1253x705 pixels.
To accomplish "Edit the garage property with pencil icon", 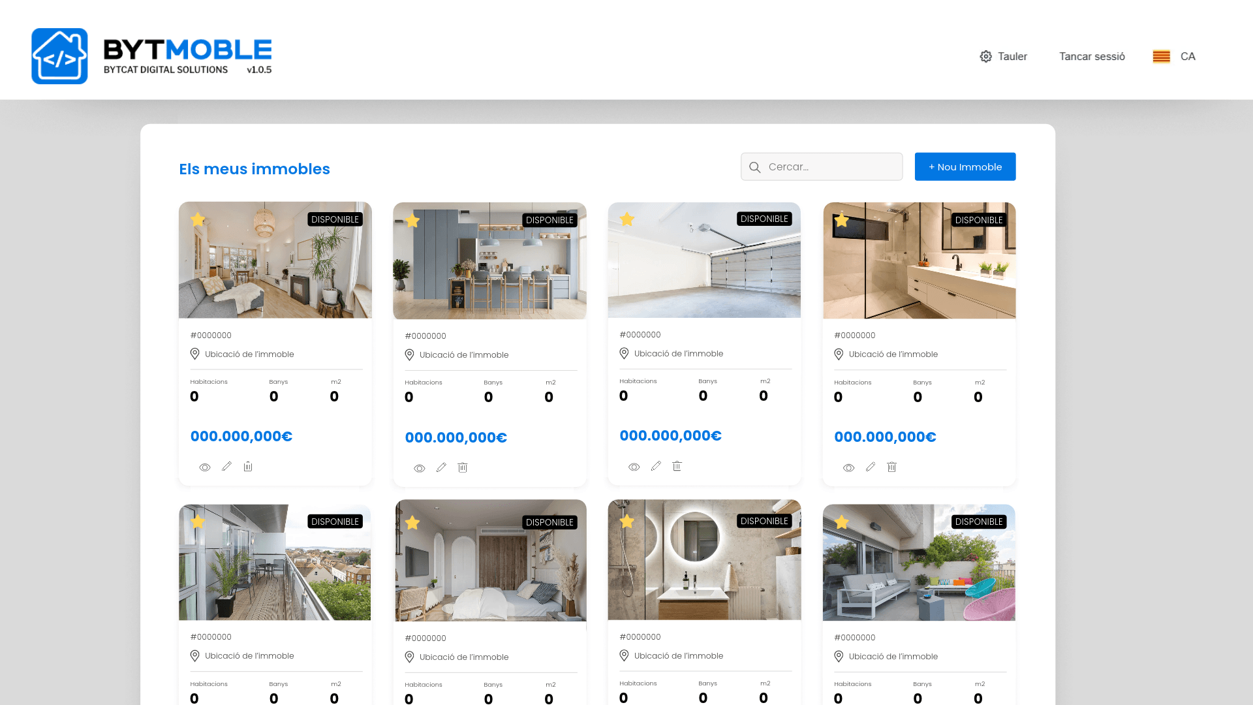I will click(x=656, y=466).
